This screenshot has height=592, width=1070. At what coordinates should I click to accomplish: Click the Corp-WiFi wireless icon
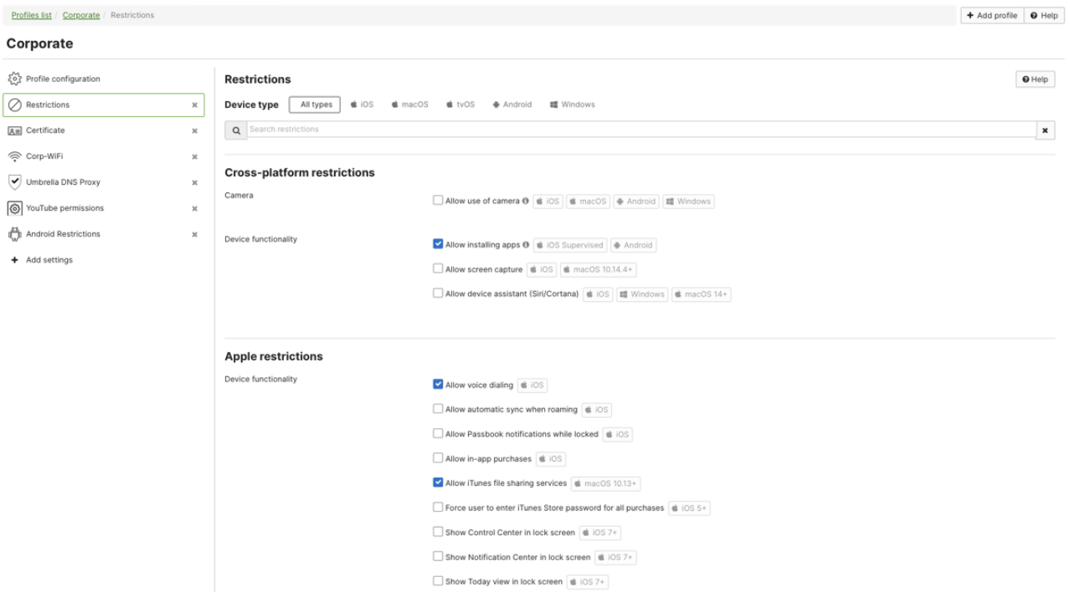14,156
